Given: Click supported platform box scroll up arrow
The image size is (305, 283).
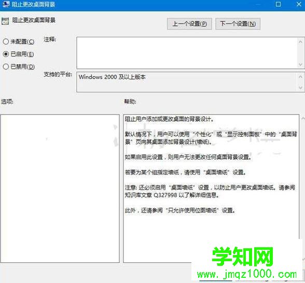Looking at the screenshot, I should pyautogui.click(x=300, y=77).
